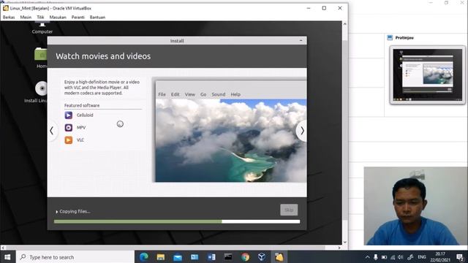The height and width of the screenshot is (263, 468).
Task: Click Edit in the slide's media player
Action: pos(175,94)
